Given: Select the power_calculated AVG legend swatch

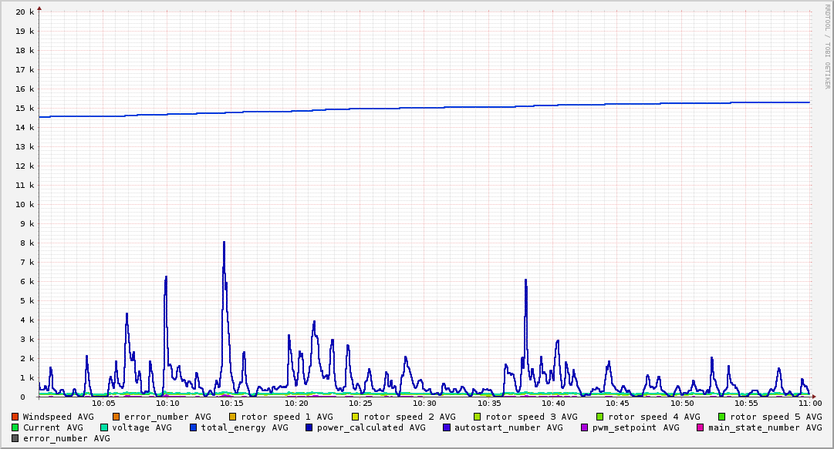Looking at the screenshot, I should [x=309, y=427].
